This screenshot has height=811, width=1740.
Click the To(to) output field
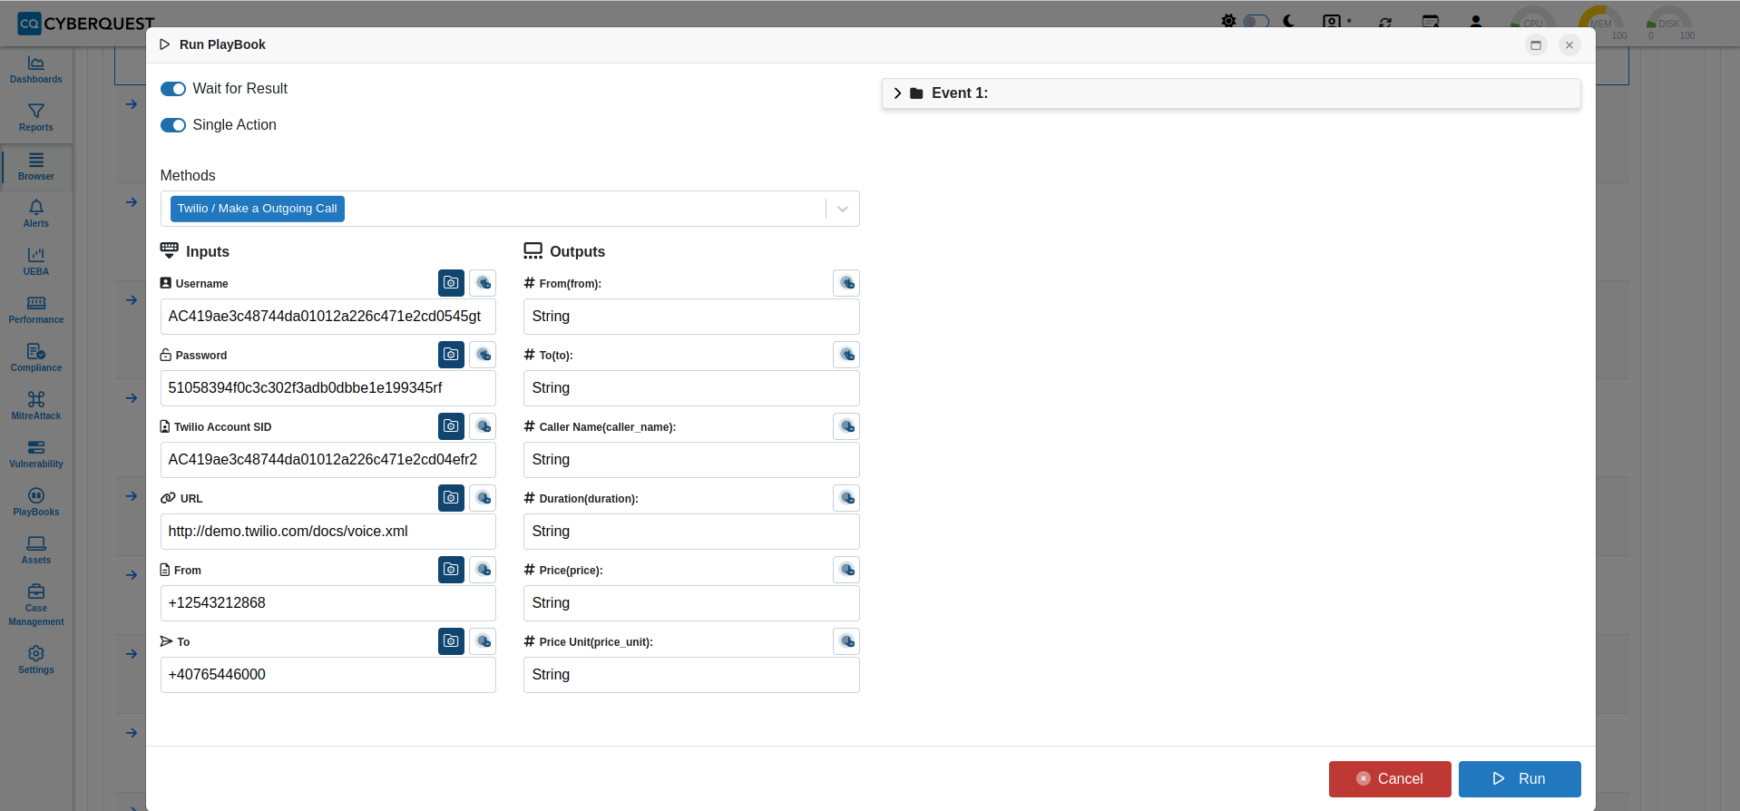[x=691, y=388]
